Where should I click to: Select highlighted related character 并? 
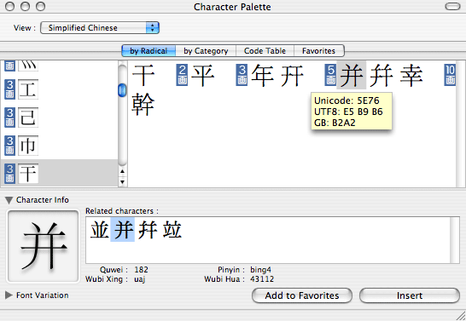[123, 229]
